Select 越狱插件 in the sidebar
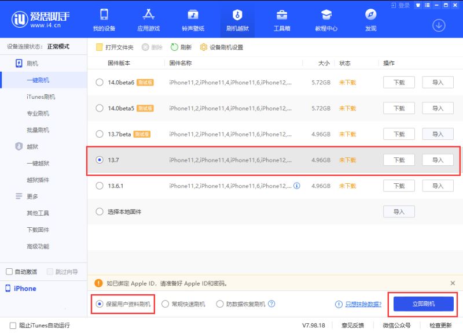The width and height of the screenshot is (463, 333). pyautogui.click(x=38, y=180)
